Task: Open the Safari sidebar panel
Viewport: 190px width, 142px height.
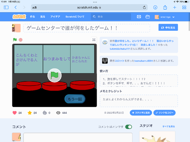Action: pos(6,7)
